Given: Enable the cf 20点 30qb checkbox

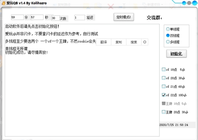Looking at the screenshot, I should click(164, 78).
